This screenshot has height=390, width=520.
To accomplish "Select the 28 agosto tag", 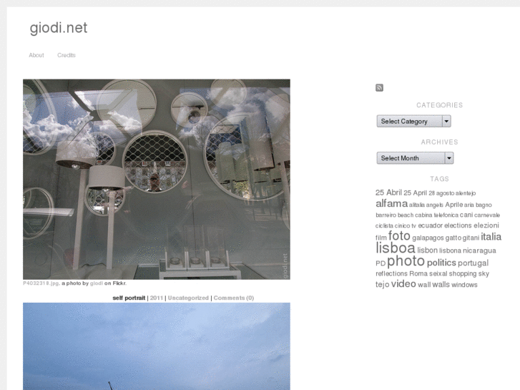I will [441, 193].
